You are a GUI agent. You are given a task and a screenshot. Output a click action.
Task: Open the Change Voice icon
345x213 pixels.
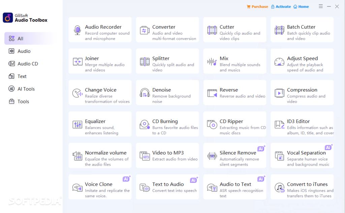click(77, 93)
